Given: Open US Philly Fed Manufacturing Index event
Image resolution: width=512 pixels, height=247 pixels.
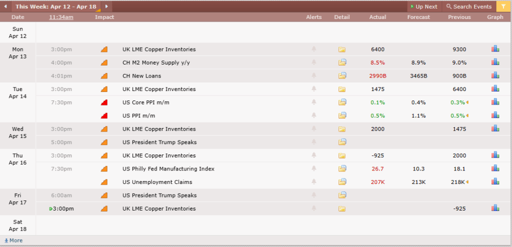Looking at the screenshot, I should (168, 168).
